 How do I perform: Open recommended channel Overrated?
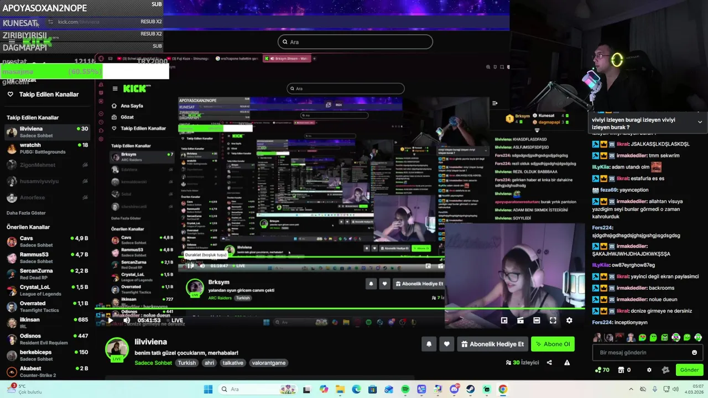tap(47, 307)
